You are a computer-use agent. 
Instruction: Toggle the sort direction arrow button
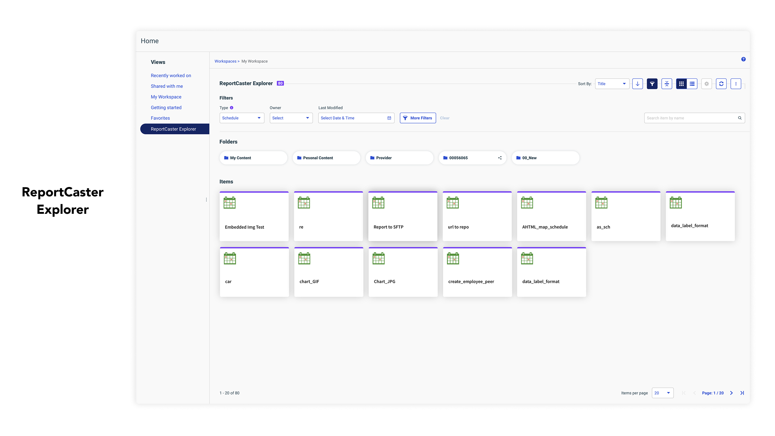(x=637, y=84)
